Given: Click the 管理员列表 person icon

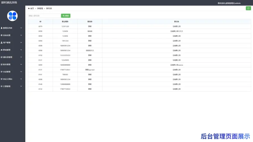Looking at the screenshot, I should pyautogui.click(x=2, y=28).
